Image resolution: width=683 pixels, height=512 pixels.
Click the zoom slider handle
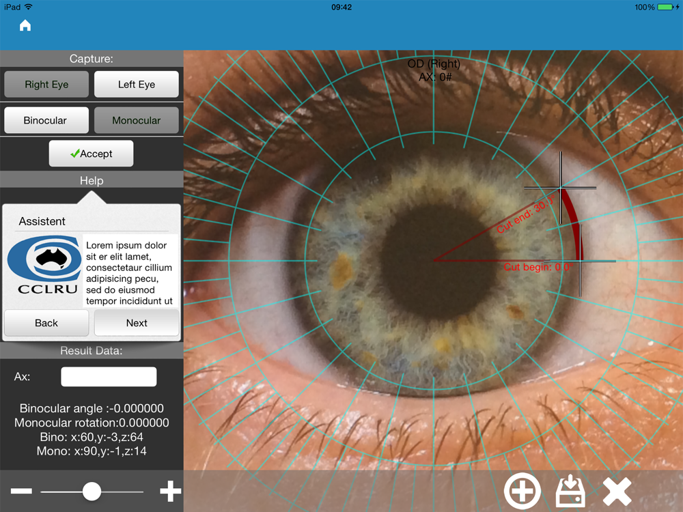[92, 492]
